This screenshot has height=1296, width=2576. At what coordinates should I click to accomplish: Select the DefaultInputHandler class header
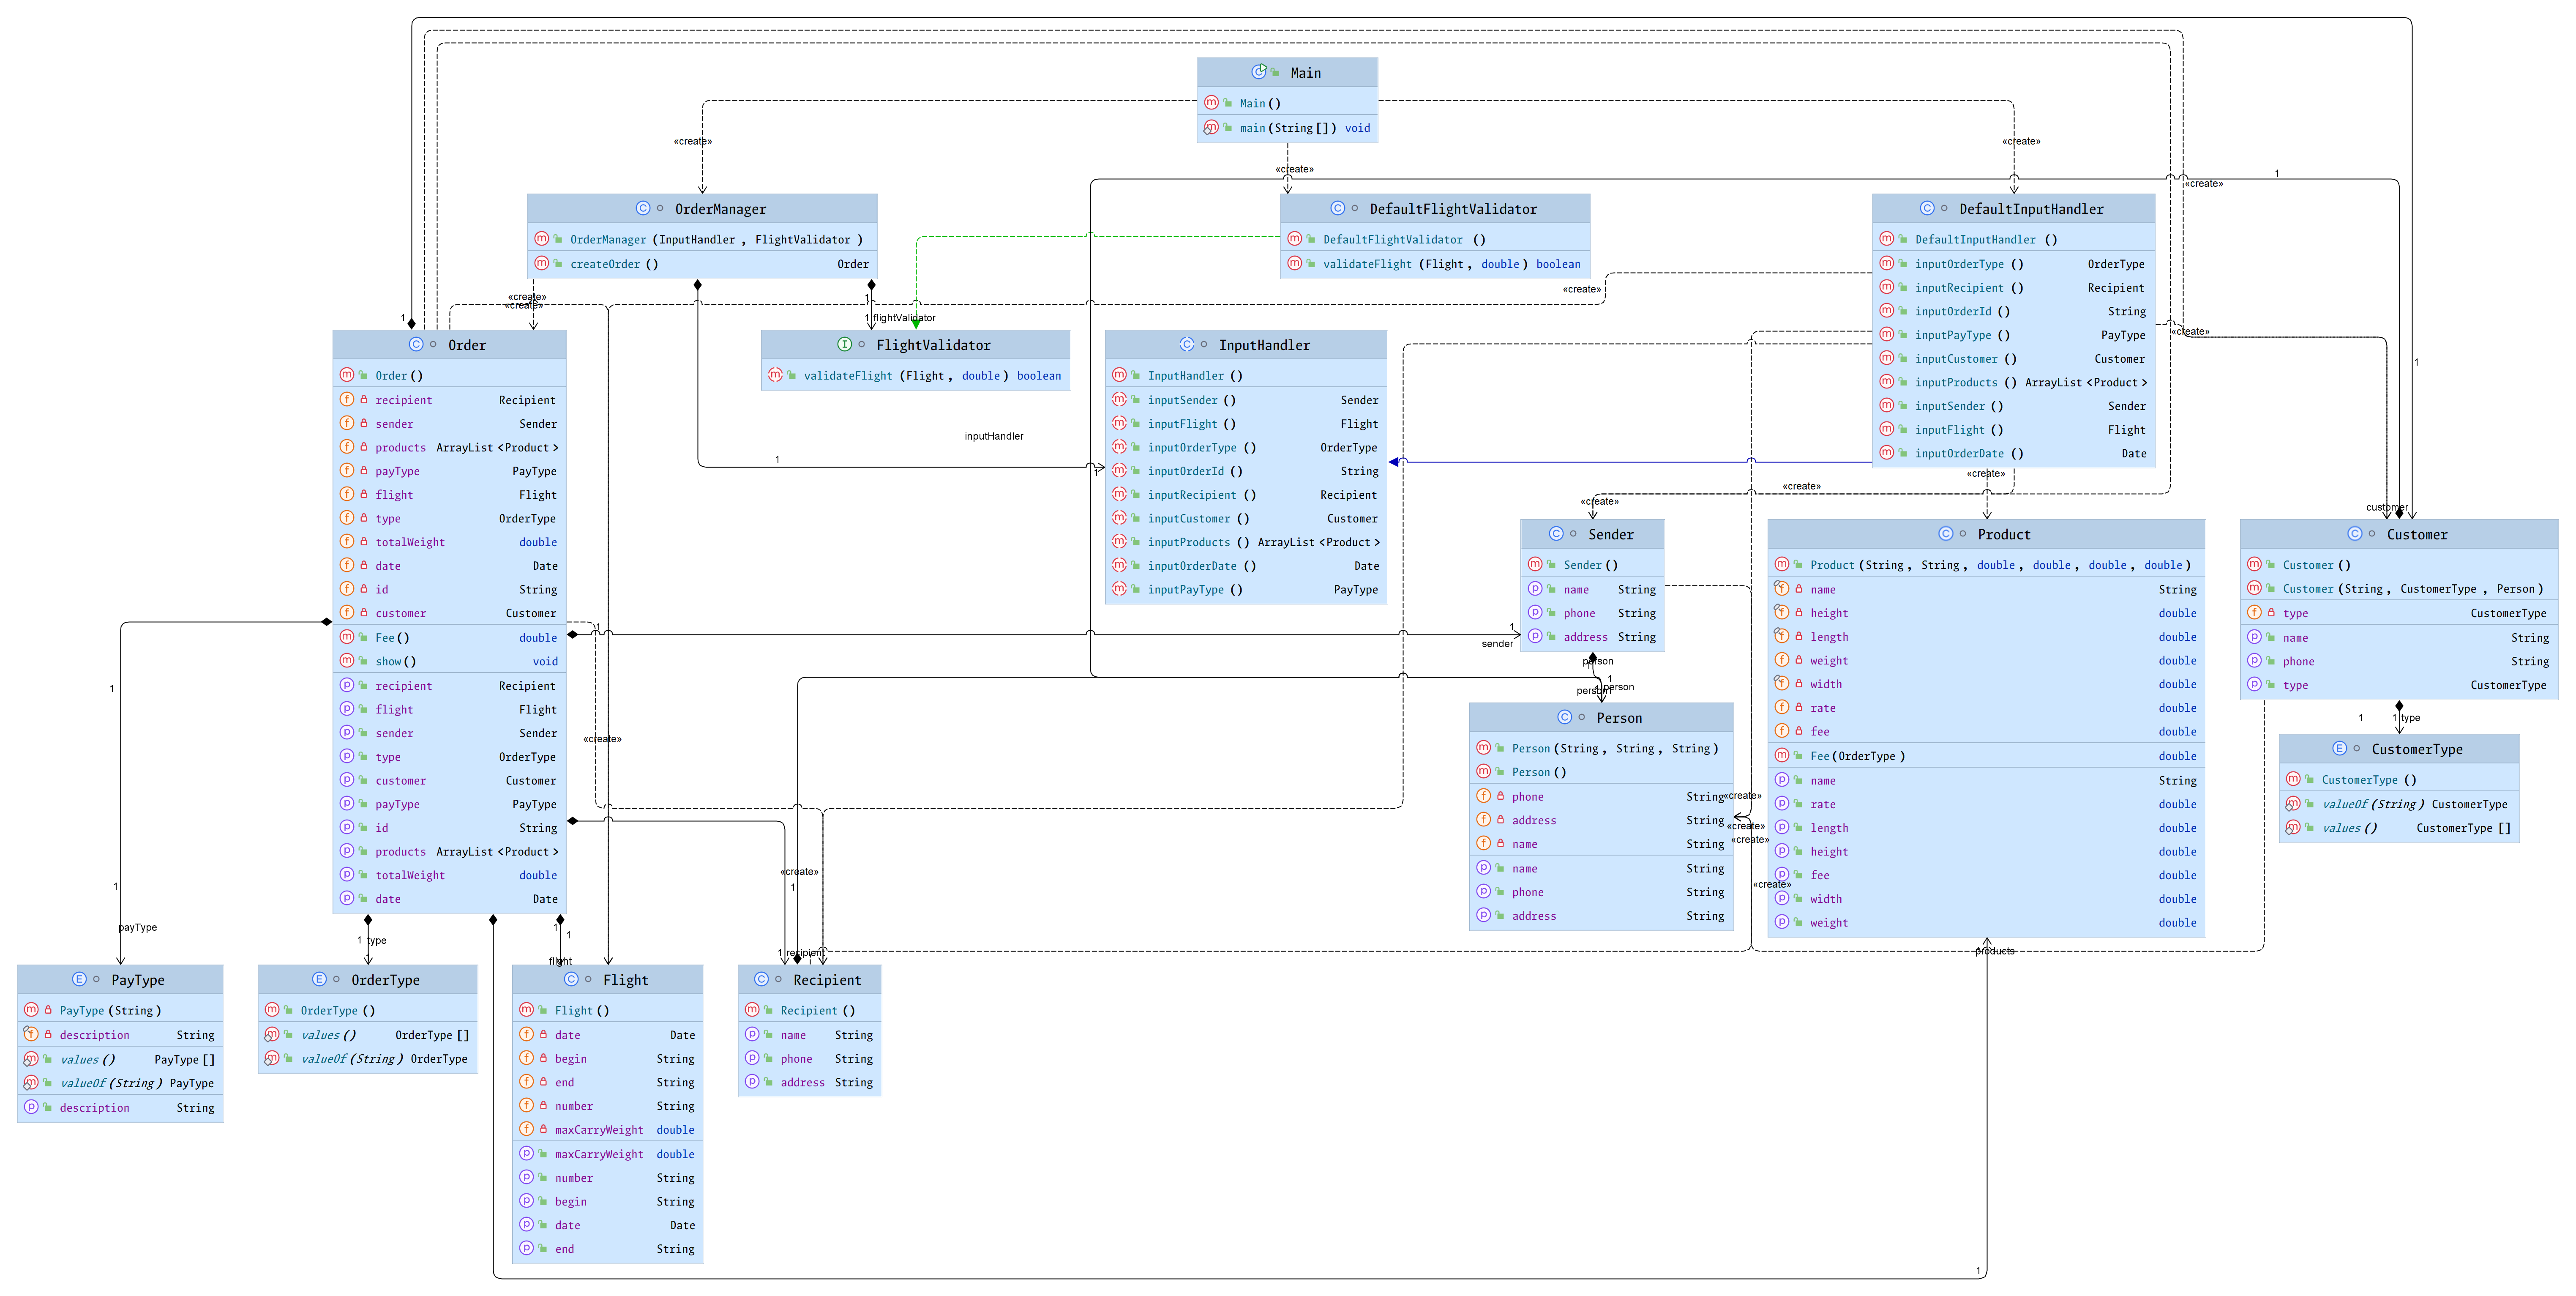click(2030, 209)
